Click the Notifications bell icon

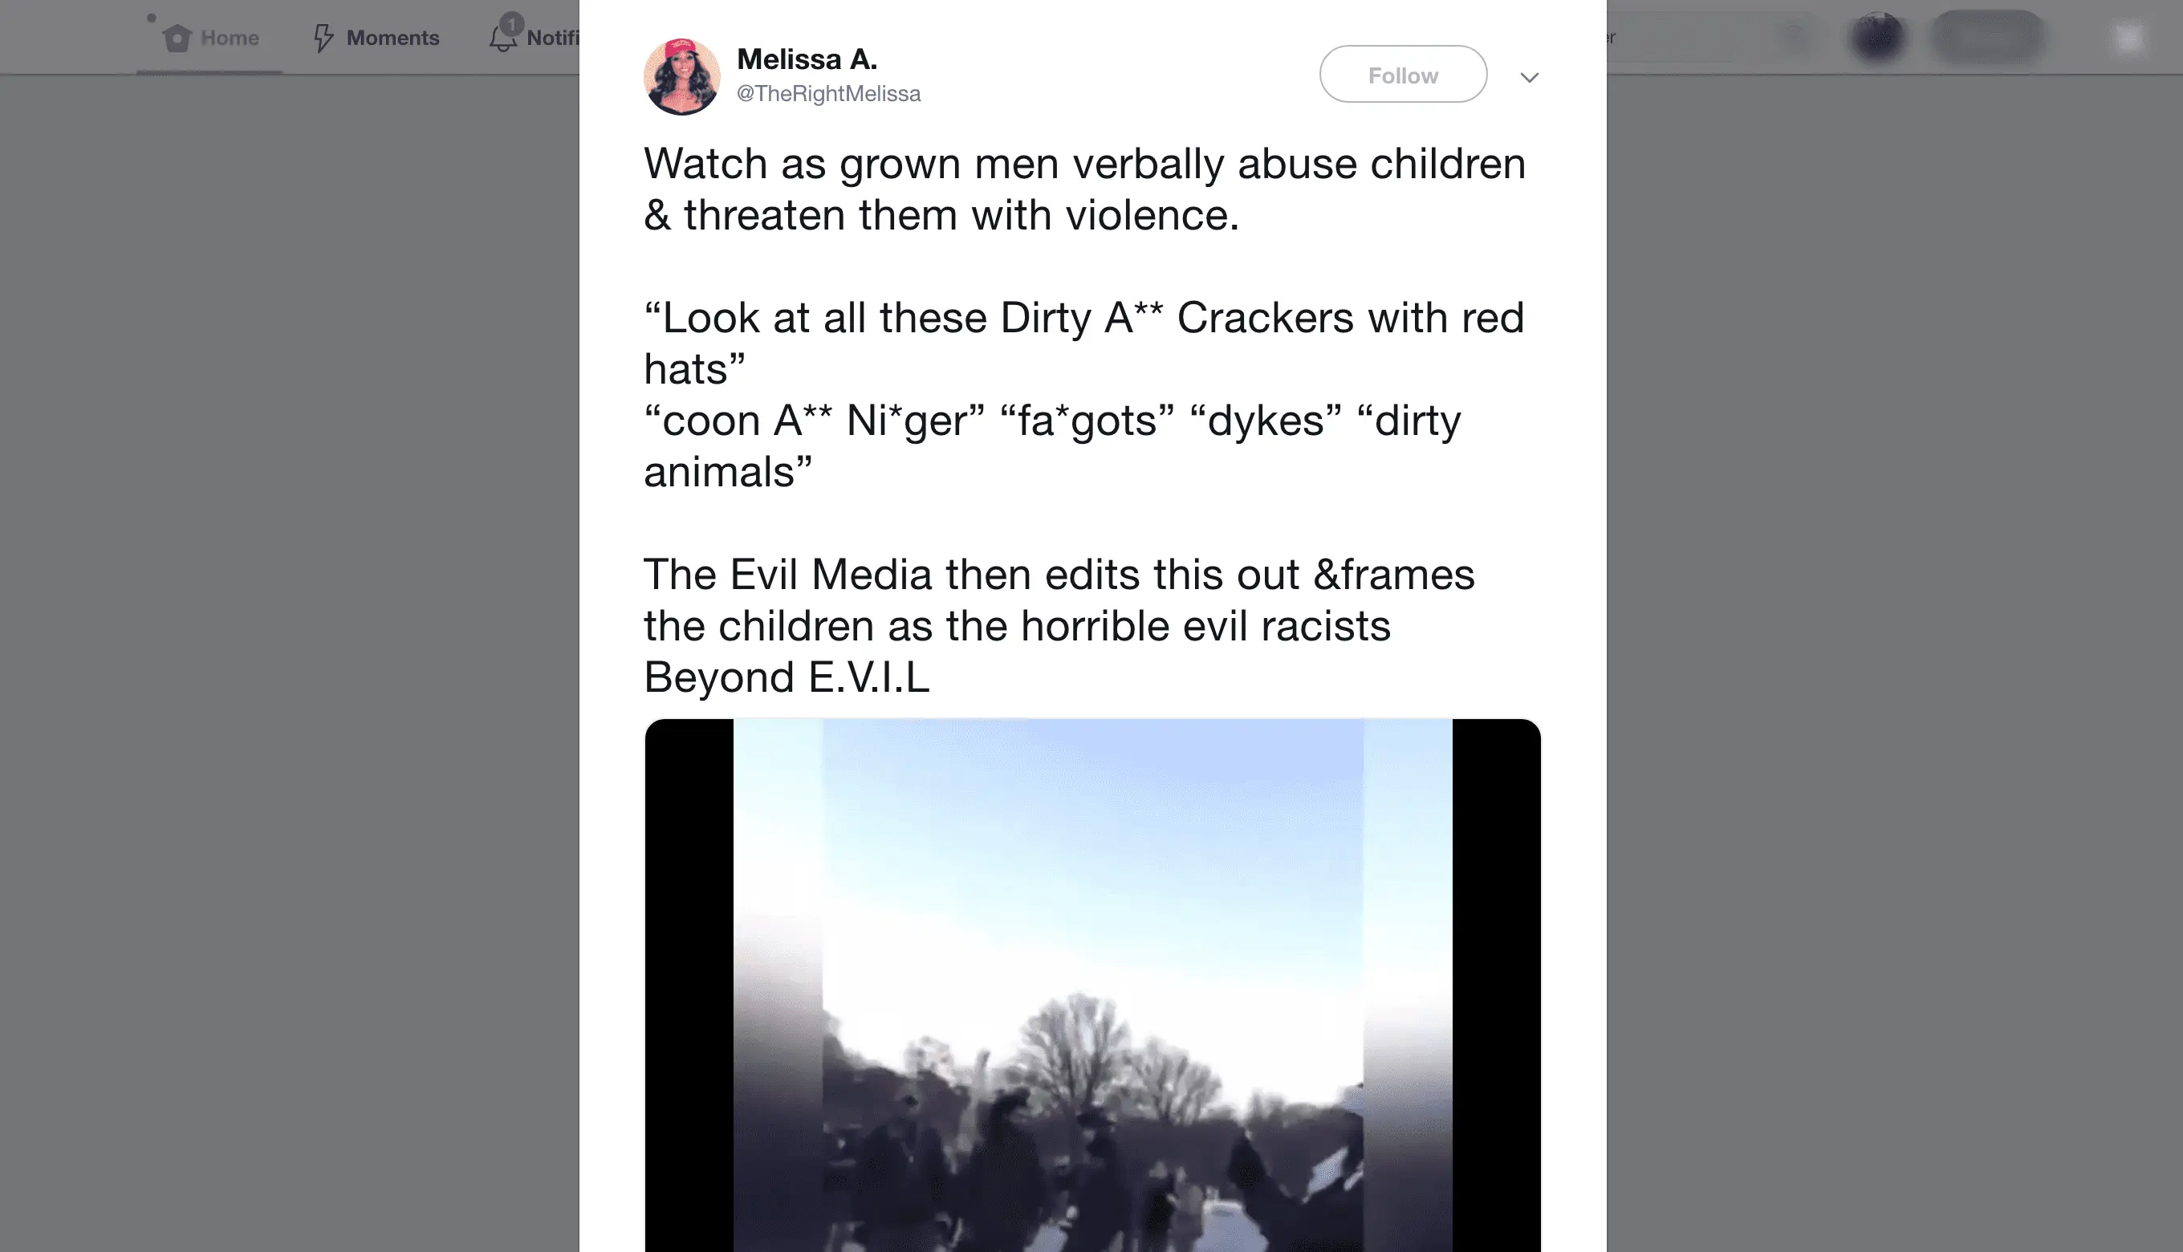point(503,38)
